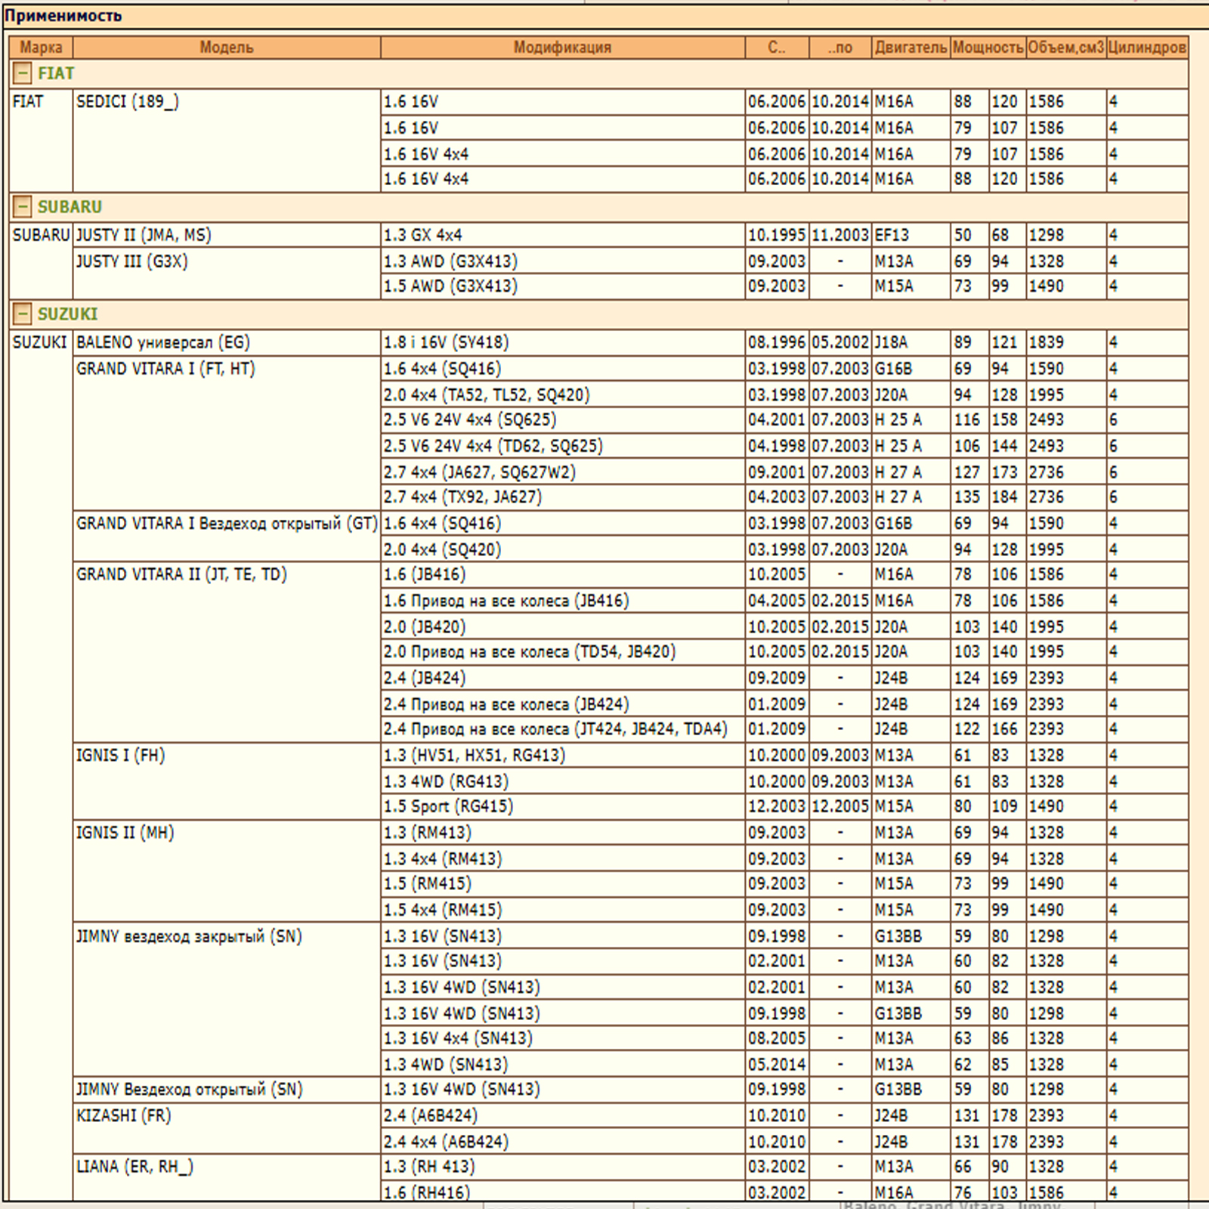
Task: Select the SEDICI (189_) model cell
Action: coord(128,102)
